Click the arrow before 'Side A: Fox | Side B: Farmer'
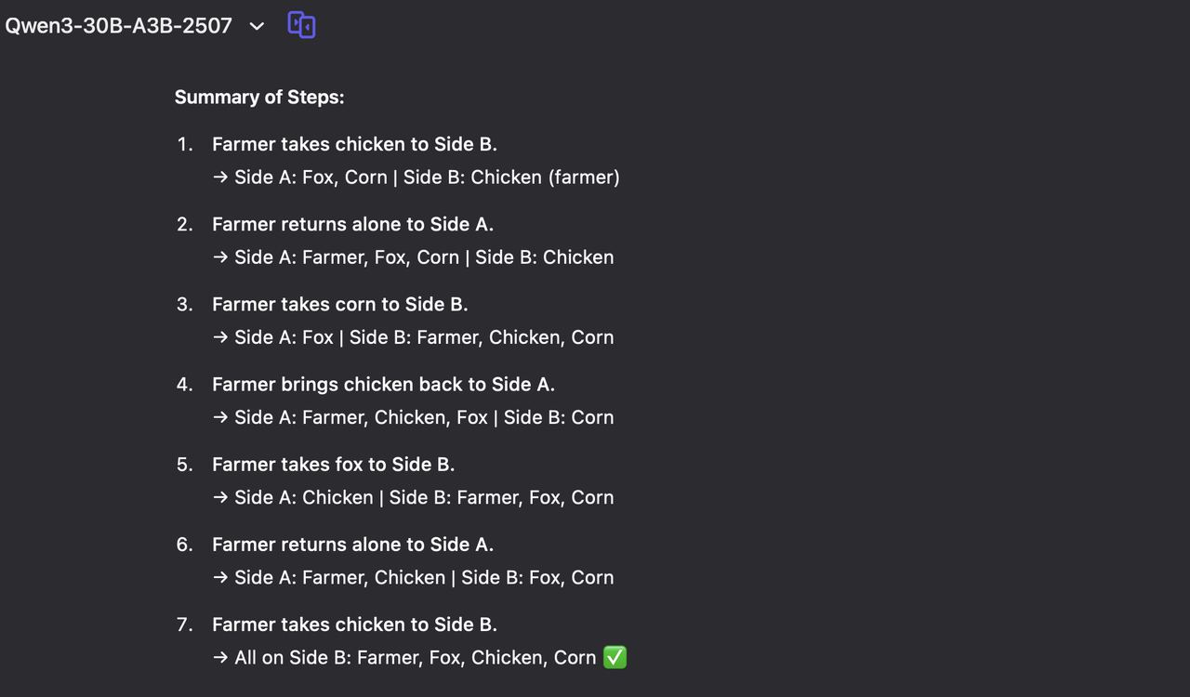This screenshot has width=1190, height=697. [220, 337]
